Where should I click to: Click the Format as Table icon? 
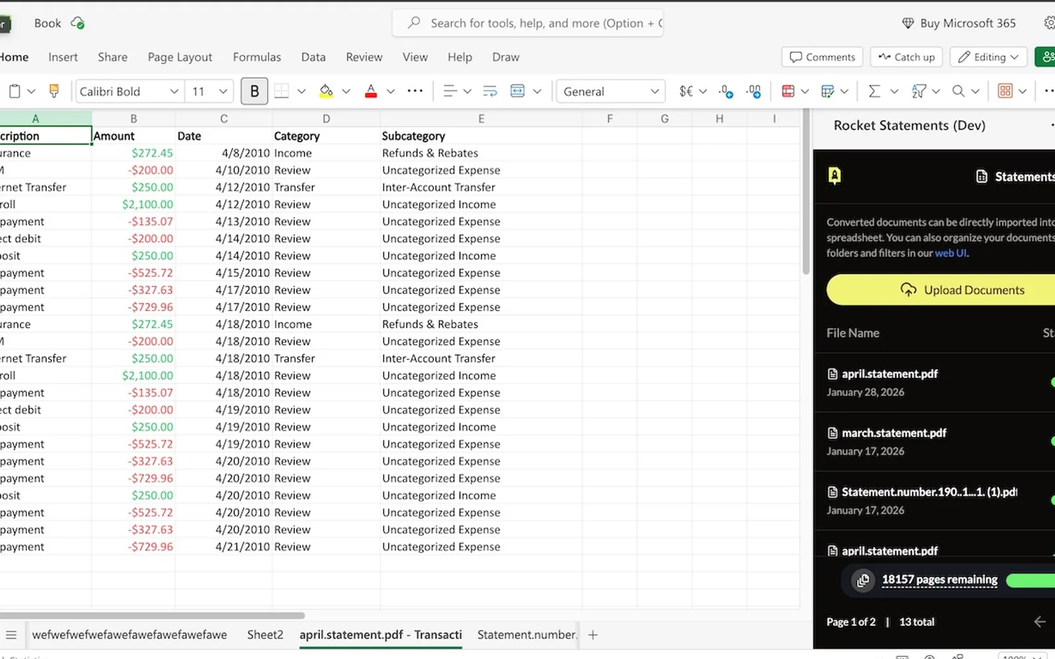(x=828, y=91)
